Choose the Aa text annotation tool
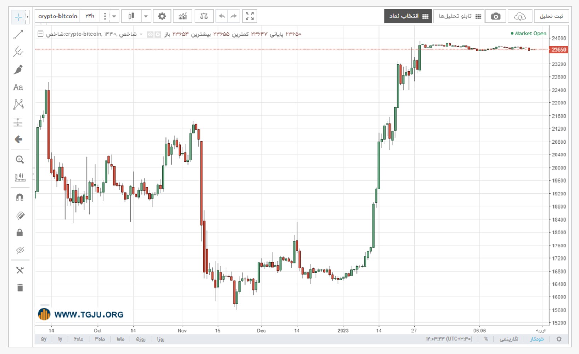579x354 pixels. point(18,87)
